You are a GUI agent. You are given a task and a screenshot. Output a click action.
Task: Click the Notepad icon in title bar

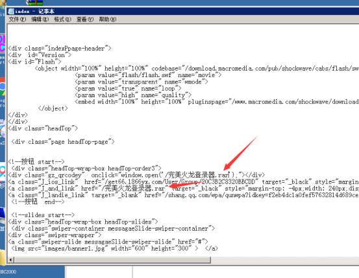11,11
